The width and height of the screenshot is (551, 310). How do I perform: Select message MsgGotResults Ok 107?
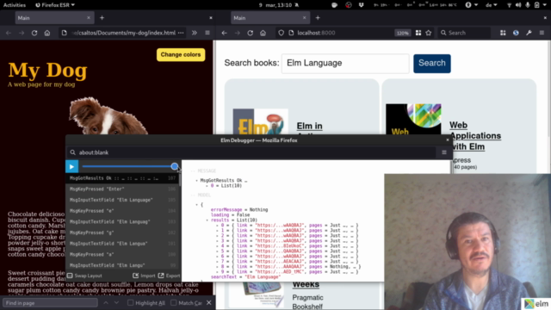(x=122, y=178)
